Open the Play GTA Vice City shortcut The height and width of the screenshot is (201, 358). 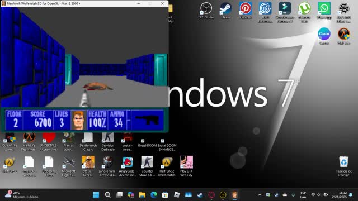coord(186,166)
